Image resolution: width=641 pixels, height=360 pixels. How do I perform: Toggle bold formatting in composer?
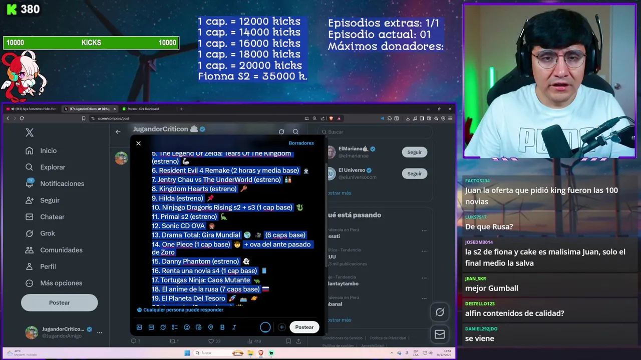coord(222,327)
